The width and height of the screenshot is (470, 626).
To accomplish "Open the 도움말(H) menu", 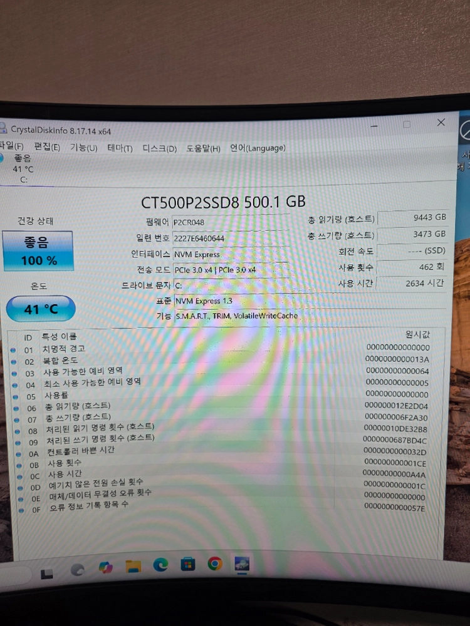I will click(x=203, y=148).
